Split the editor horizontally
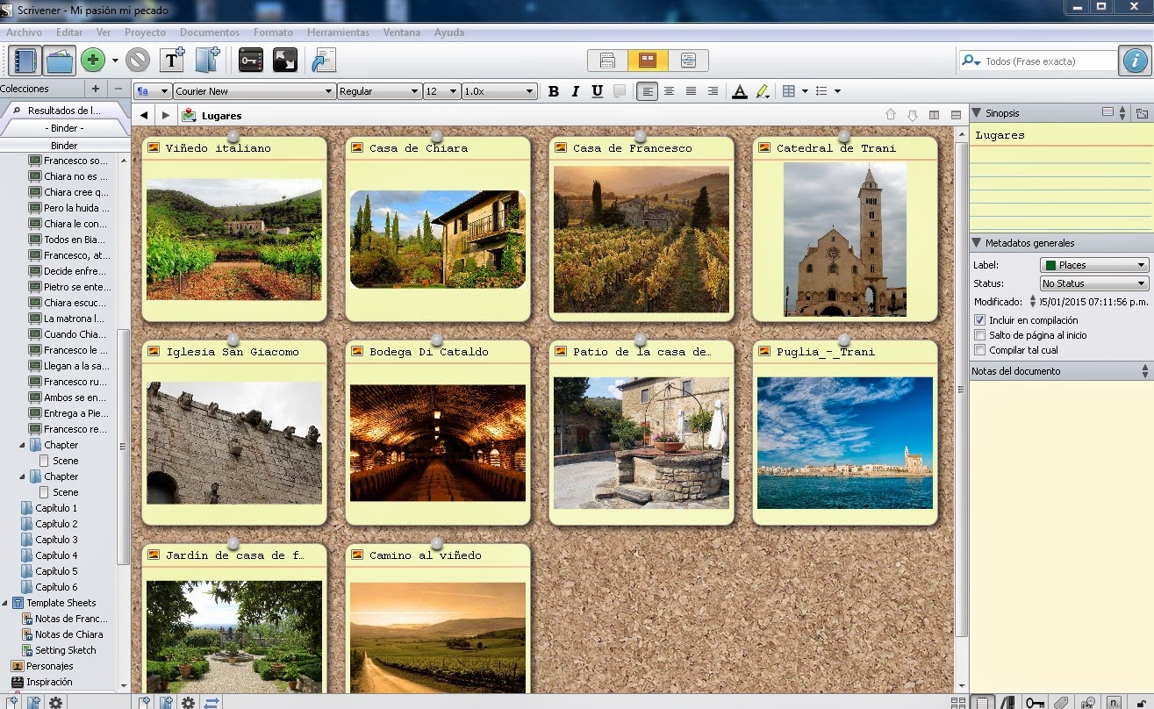1154x709 pixels. click(957, 115)
